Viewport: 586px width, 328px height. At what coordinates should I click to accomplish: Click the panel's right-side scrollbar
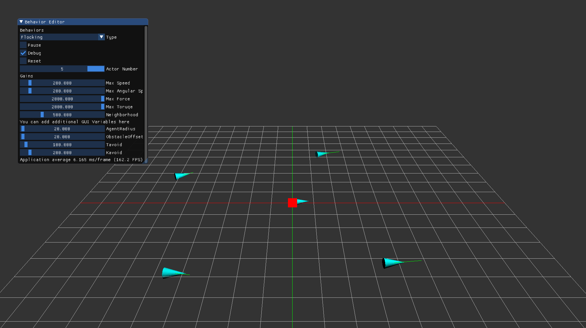click(x=146, y=92)
